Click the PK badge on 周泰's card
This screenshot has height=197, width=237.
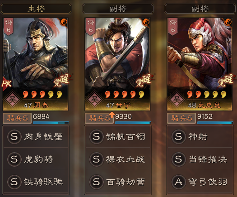click(6, 83)
